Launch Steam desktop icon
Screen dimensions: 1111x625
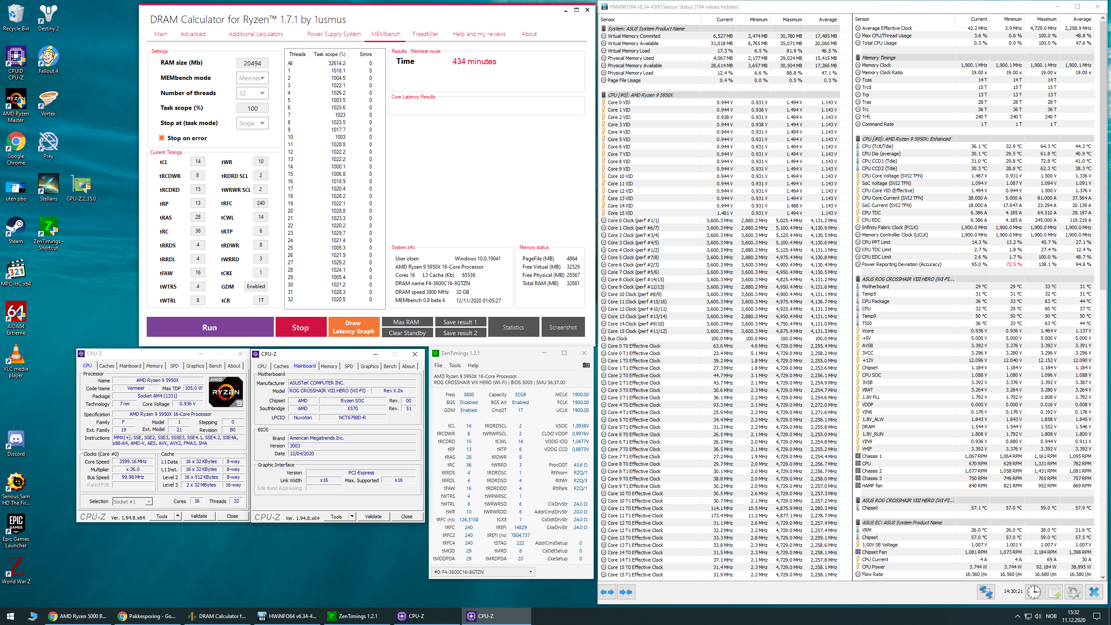pos(16,230)
